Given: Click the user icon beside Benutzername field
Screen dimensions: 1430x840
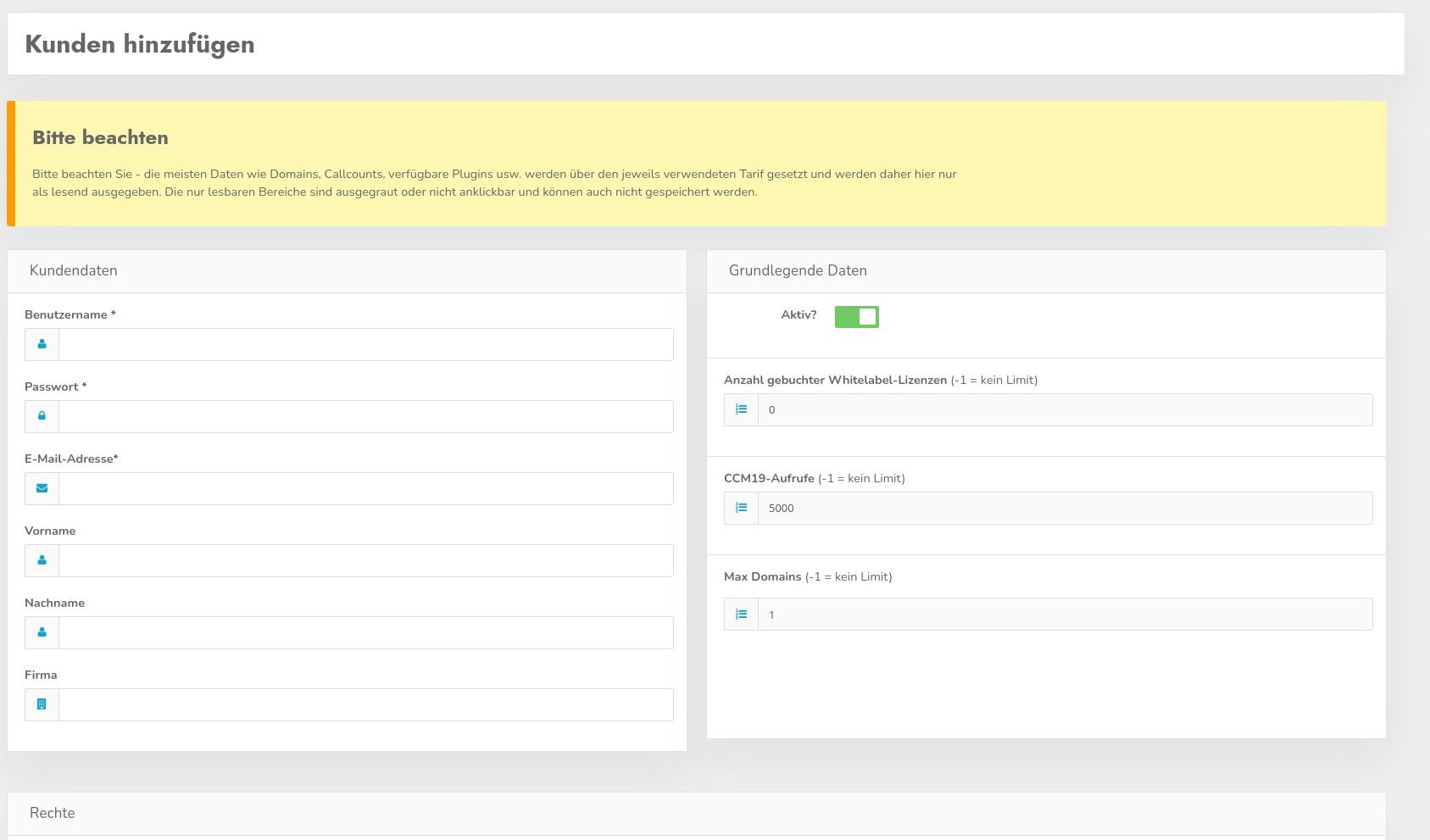Looking at the screenshot, I should point(42,344).
